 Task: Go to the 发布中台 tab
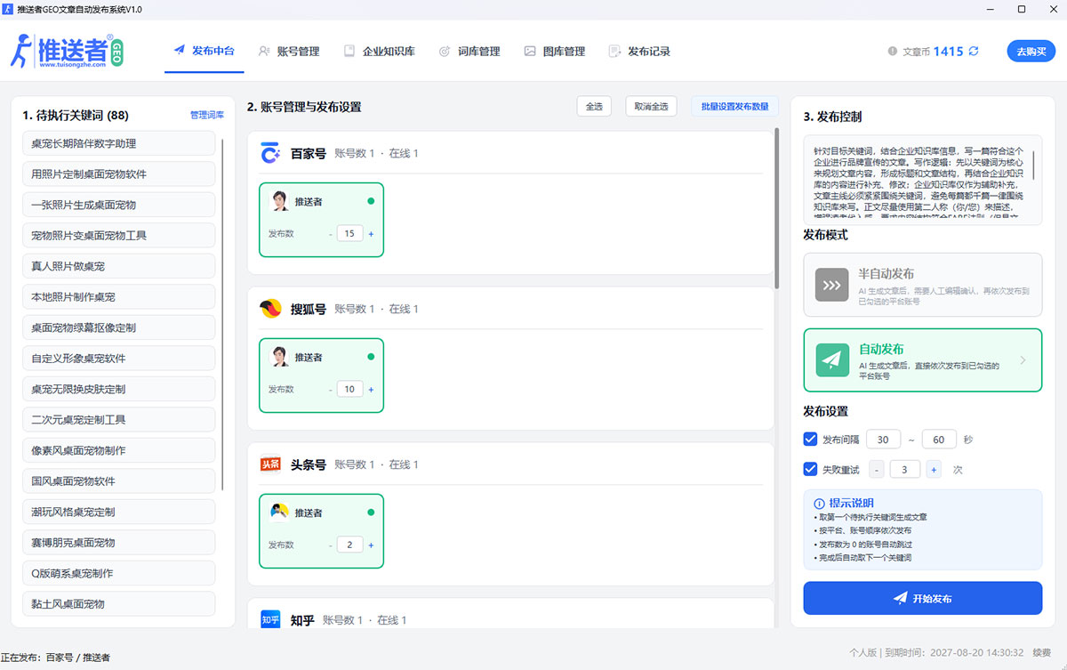[x=205, y=52]
